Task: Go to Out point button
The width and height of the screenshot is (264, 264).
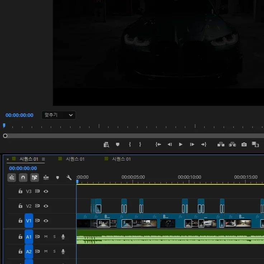Action: tap(203, 145)
